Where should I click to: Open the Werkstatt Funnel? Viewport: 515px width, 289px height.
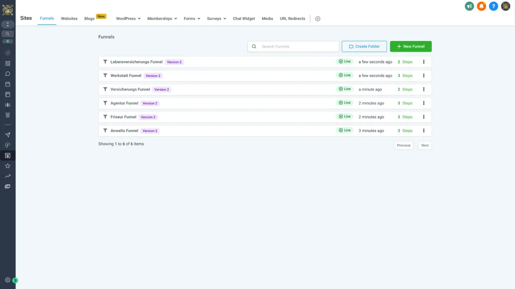[x=126, y=75]
